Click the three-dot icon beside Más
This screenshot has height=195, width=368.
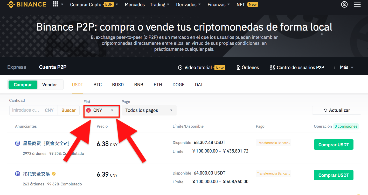point(335,67)
